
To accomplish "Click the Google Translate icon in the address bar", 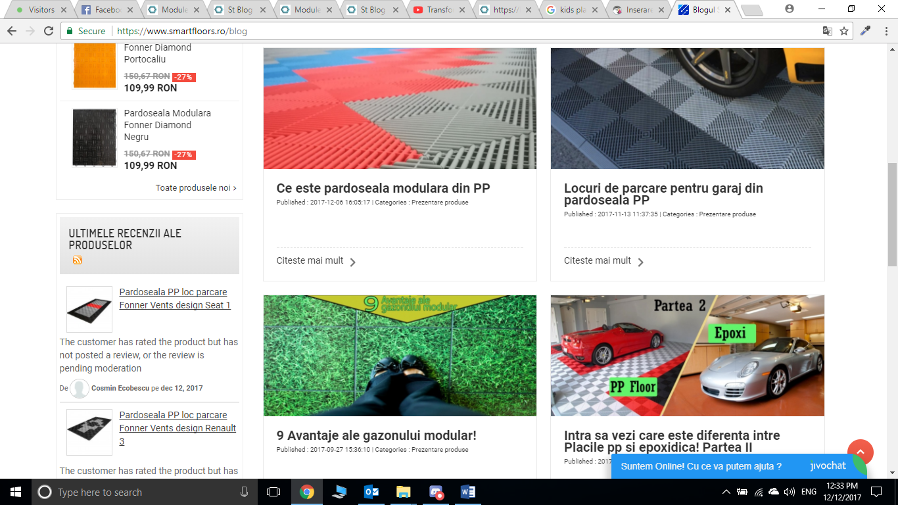I will 828,31.
